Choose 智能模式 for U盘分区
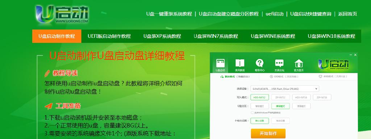 click(x=259, y=106)
